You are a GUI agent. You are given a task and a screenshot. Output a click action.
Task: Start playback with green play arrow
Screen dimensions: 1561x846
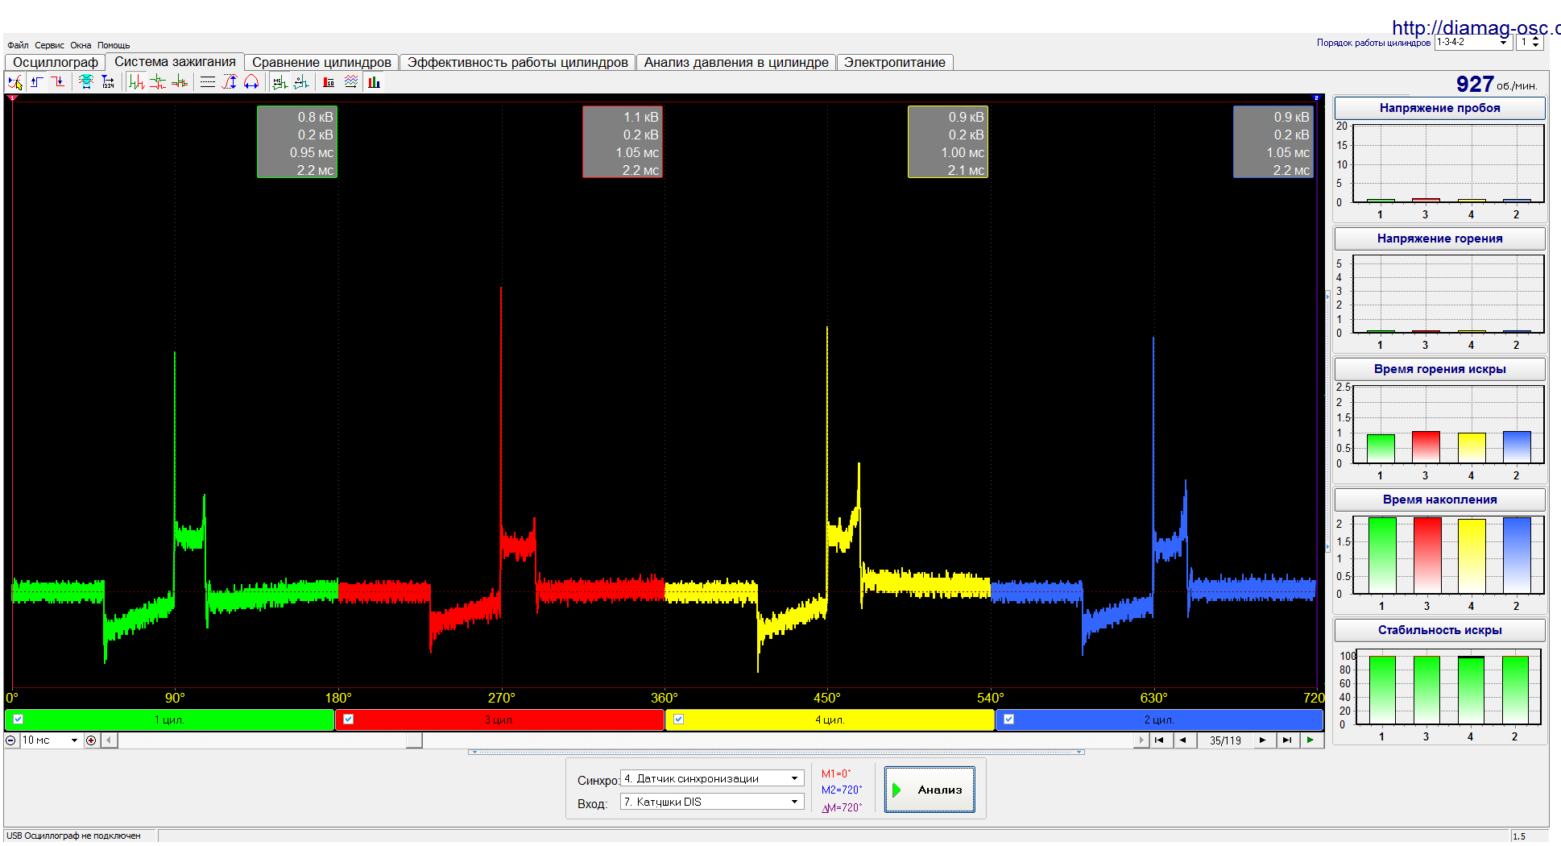(1311, 740)
